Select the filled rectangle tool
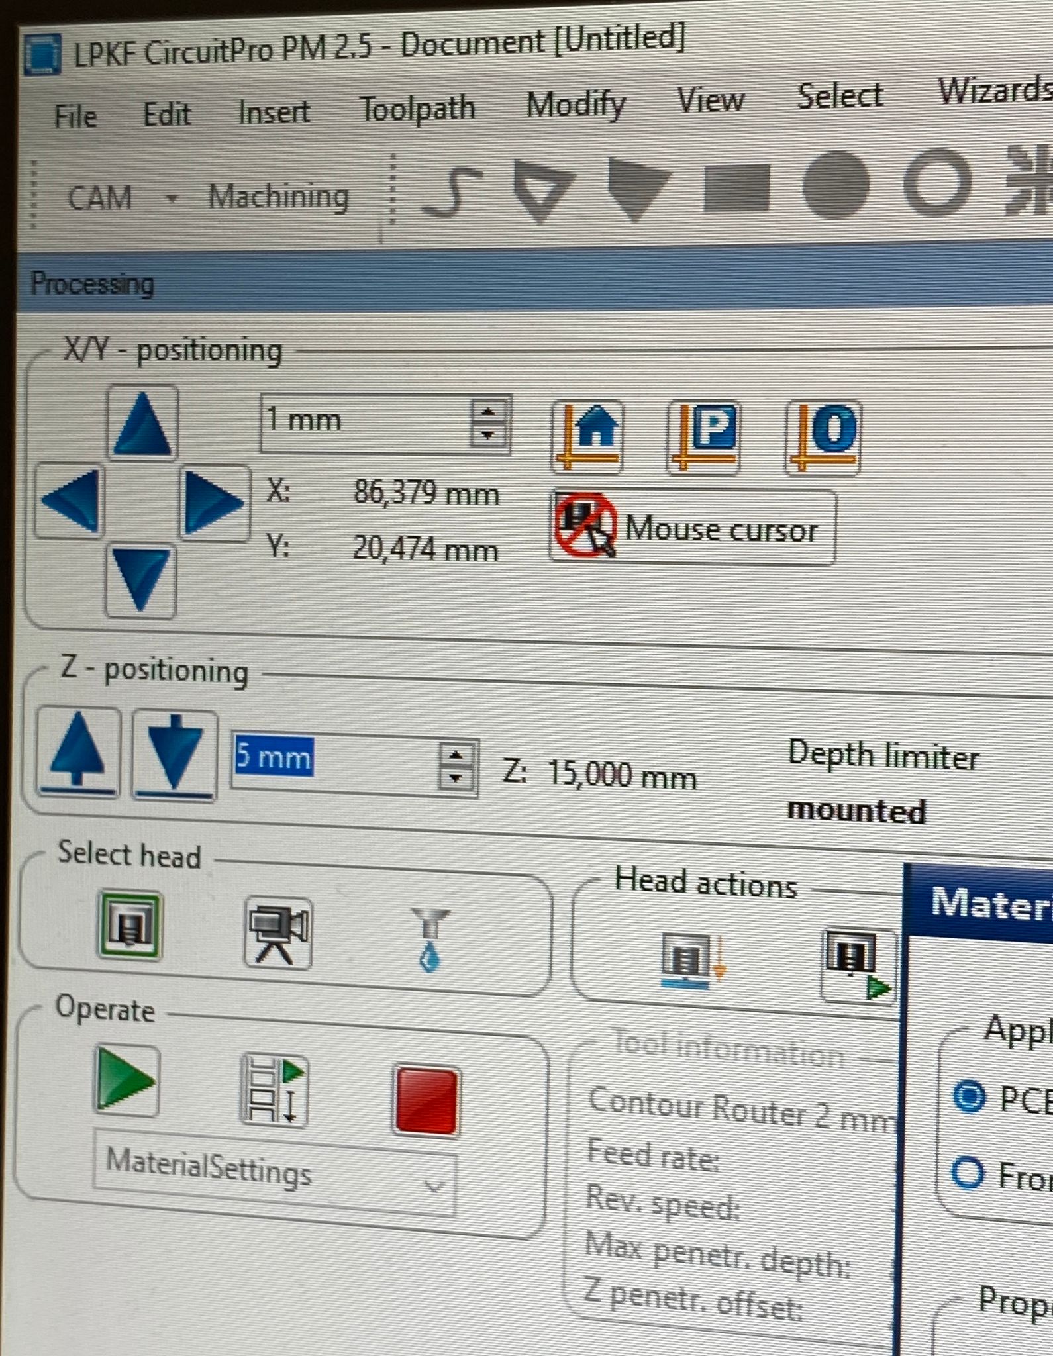Screen dimensions: 1053x1356 (736, 187)
